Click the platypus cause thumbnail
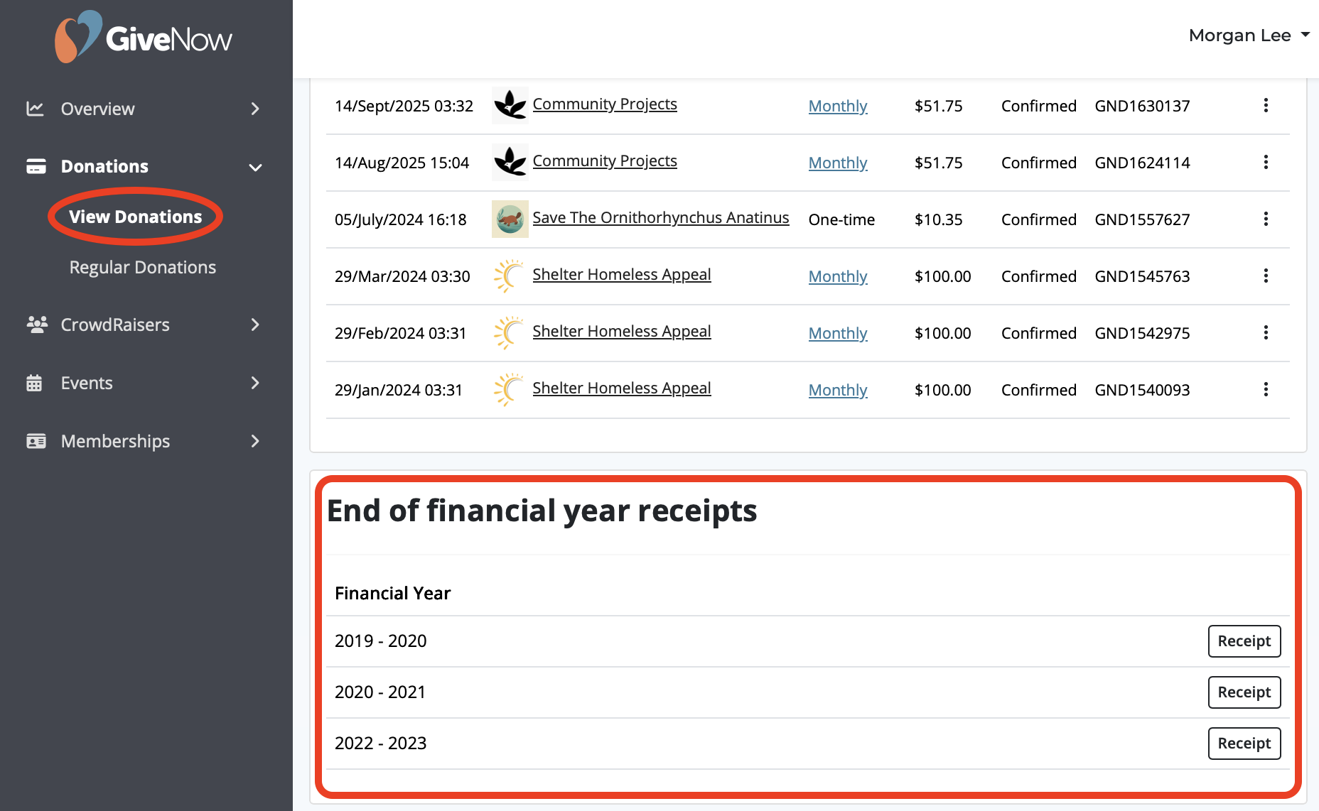This screenshot has width=1319, height=811. [x=510, y=219]
